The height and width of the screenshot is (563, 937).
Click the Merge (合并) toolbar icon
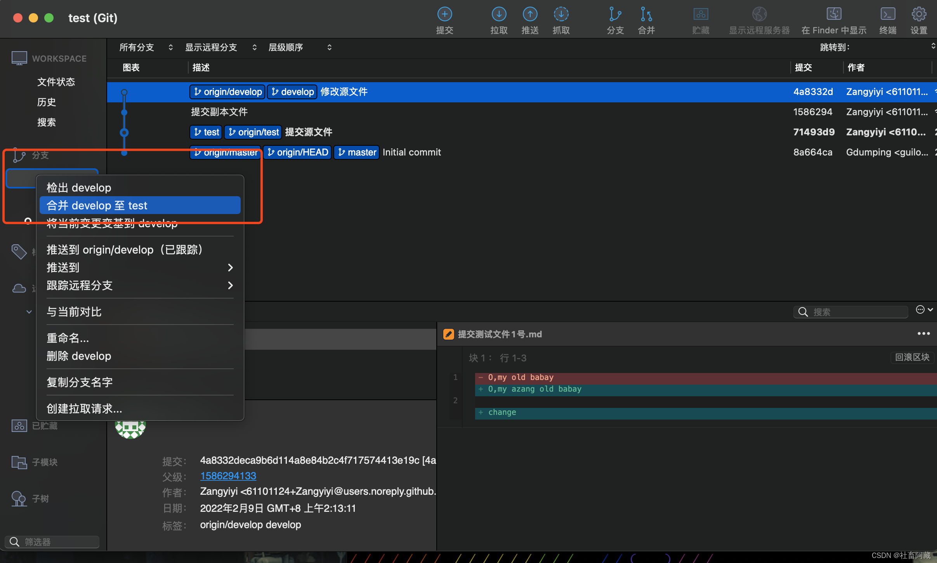coord(646,15)
